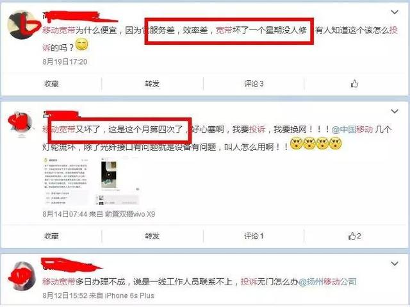This screenshot has height=307, width=410.
Task: Repost the second post via 转发
Action: 152,236
